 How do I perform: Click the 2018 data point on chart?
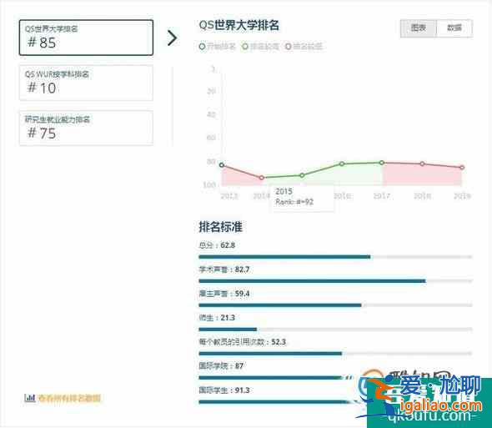[422, 164]
